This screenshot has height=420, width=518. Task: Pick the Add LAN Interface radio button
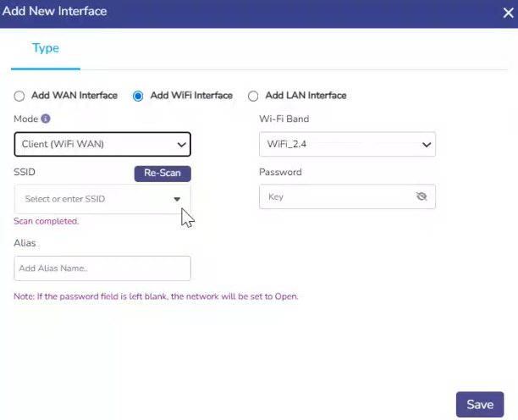(x=253, y=97)
